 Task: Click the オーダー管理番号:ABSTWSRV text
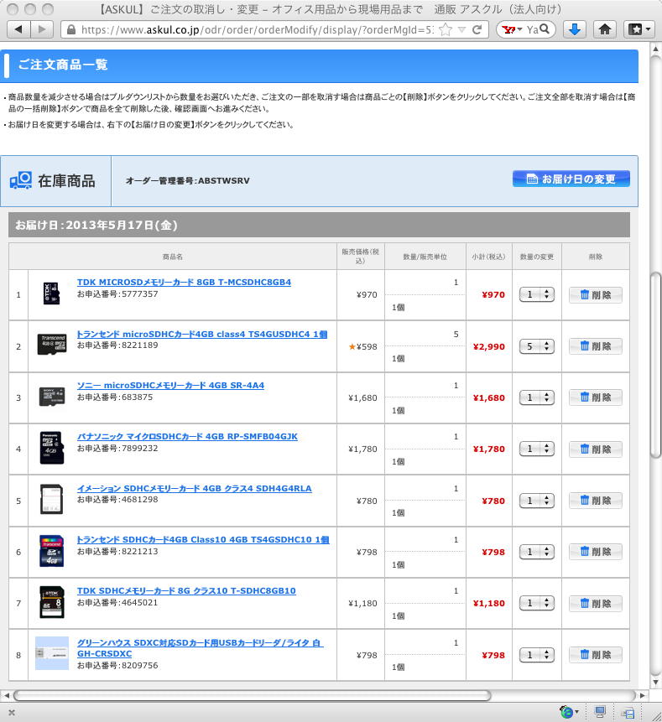click(x=187, y=180)
